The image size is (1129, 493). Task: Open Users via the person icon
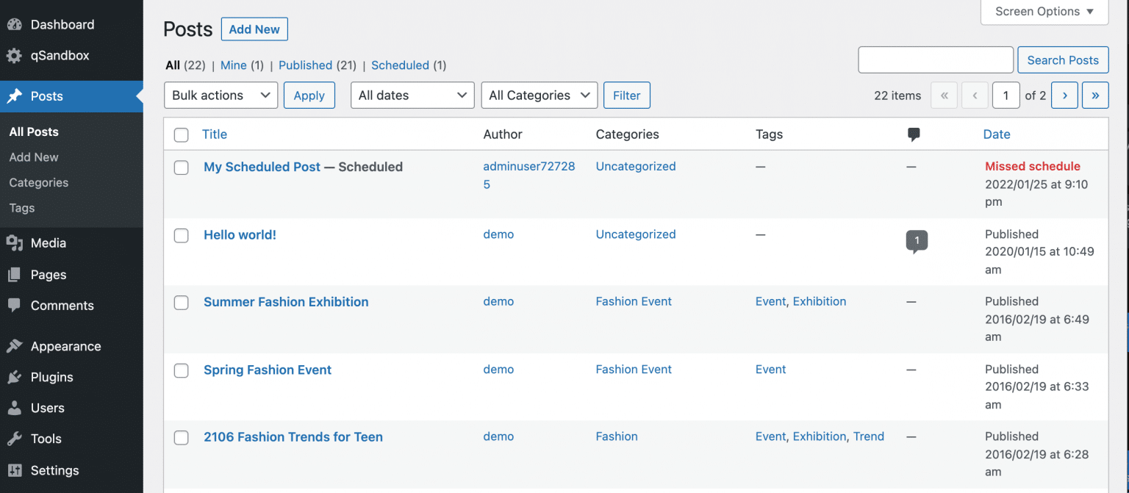point(47,408)
